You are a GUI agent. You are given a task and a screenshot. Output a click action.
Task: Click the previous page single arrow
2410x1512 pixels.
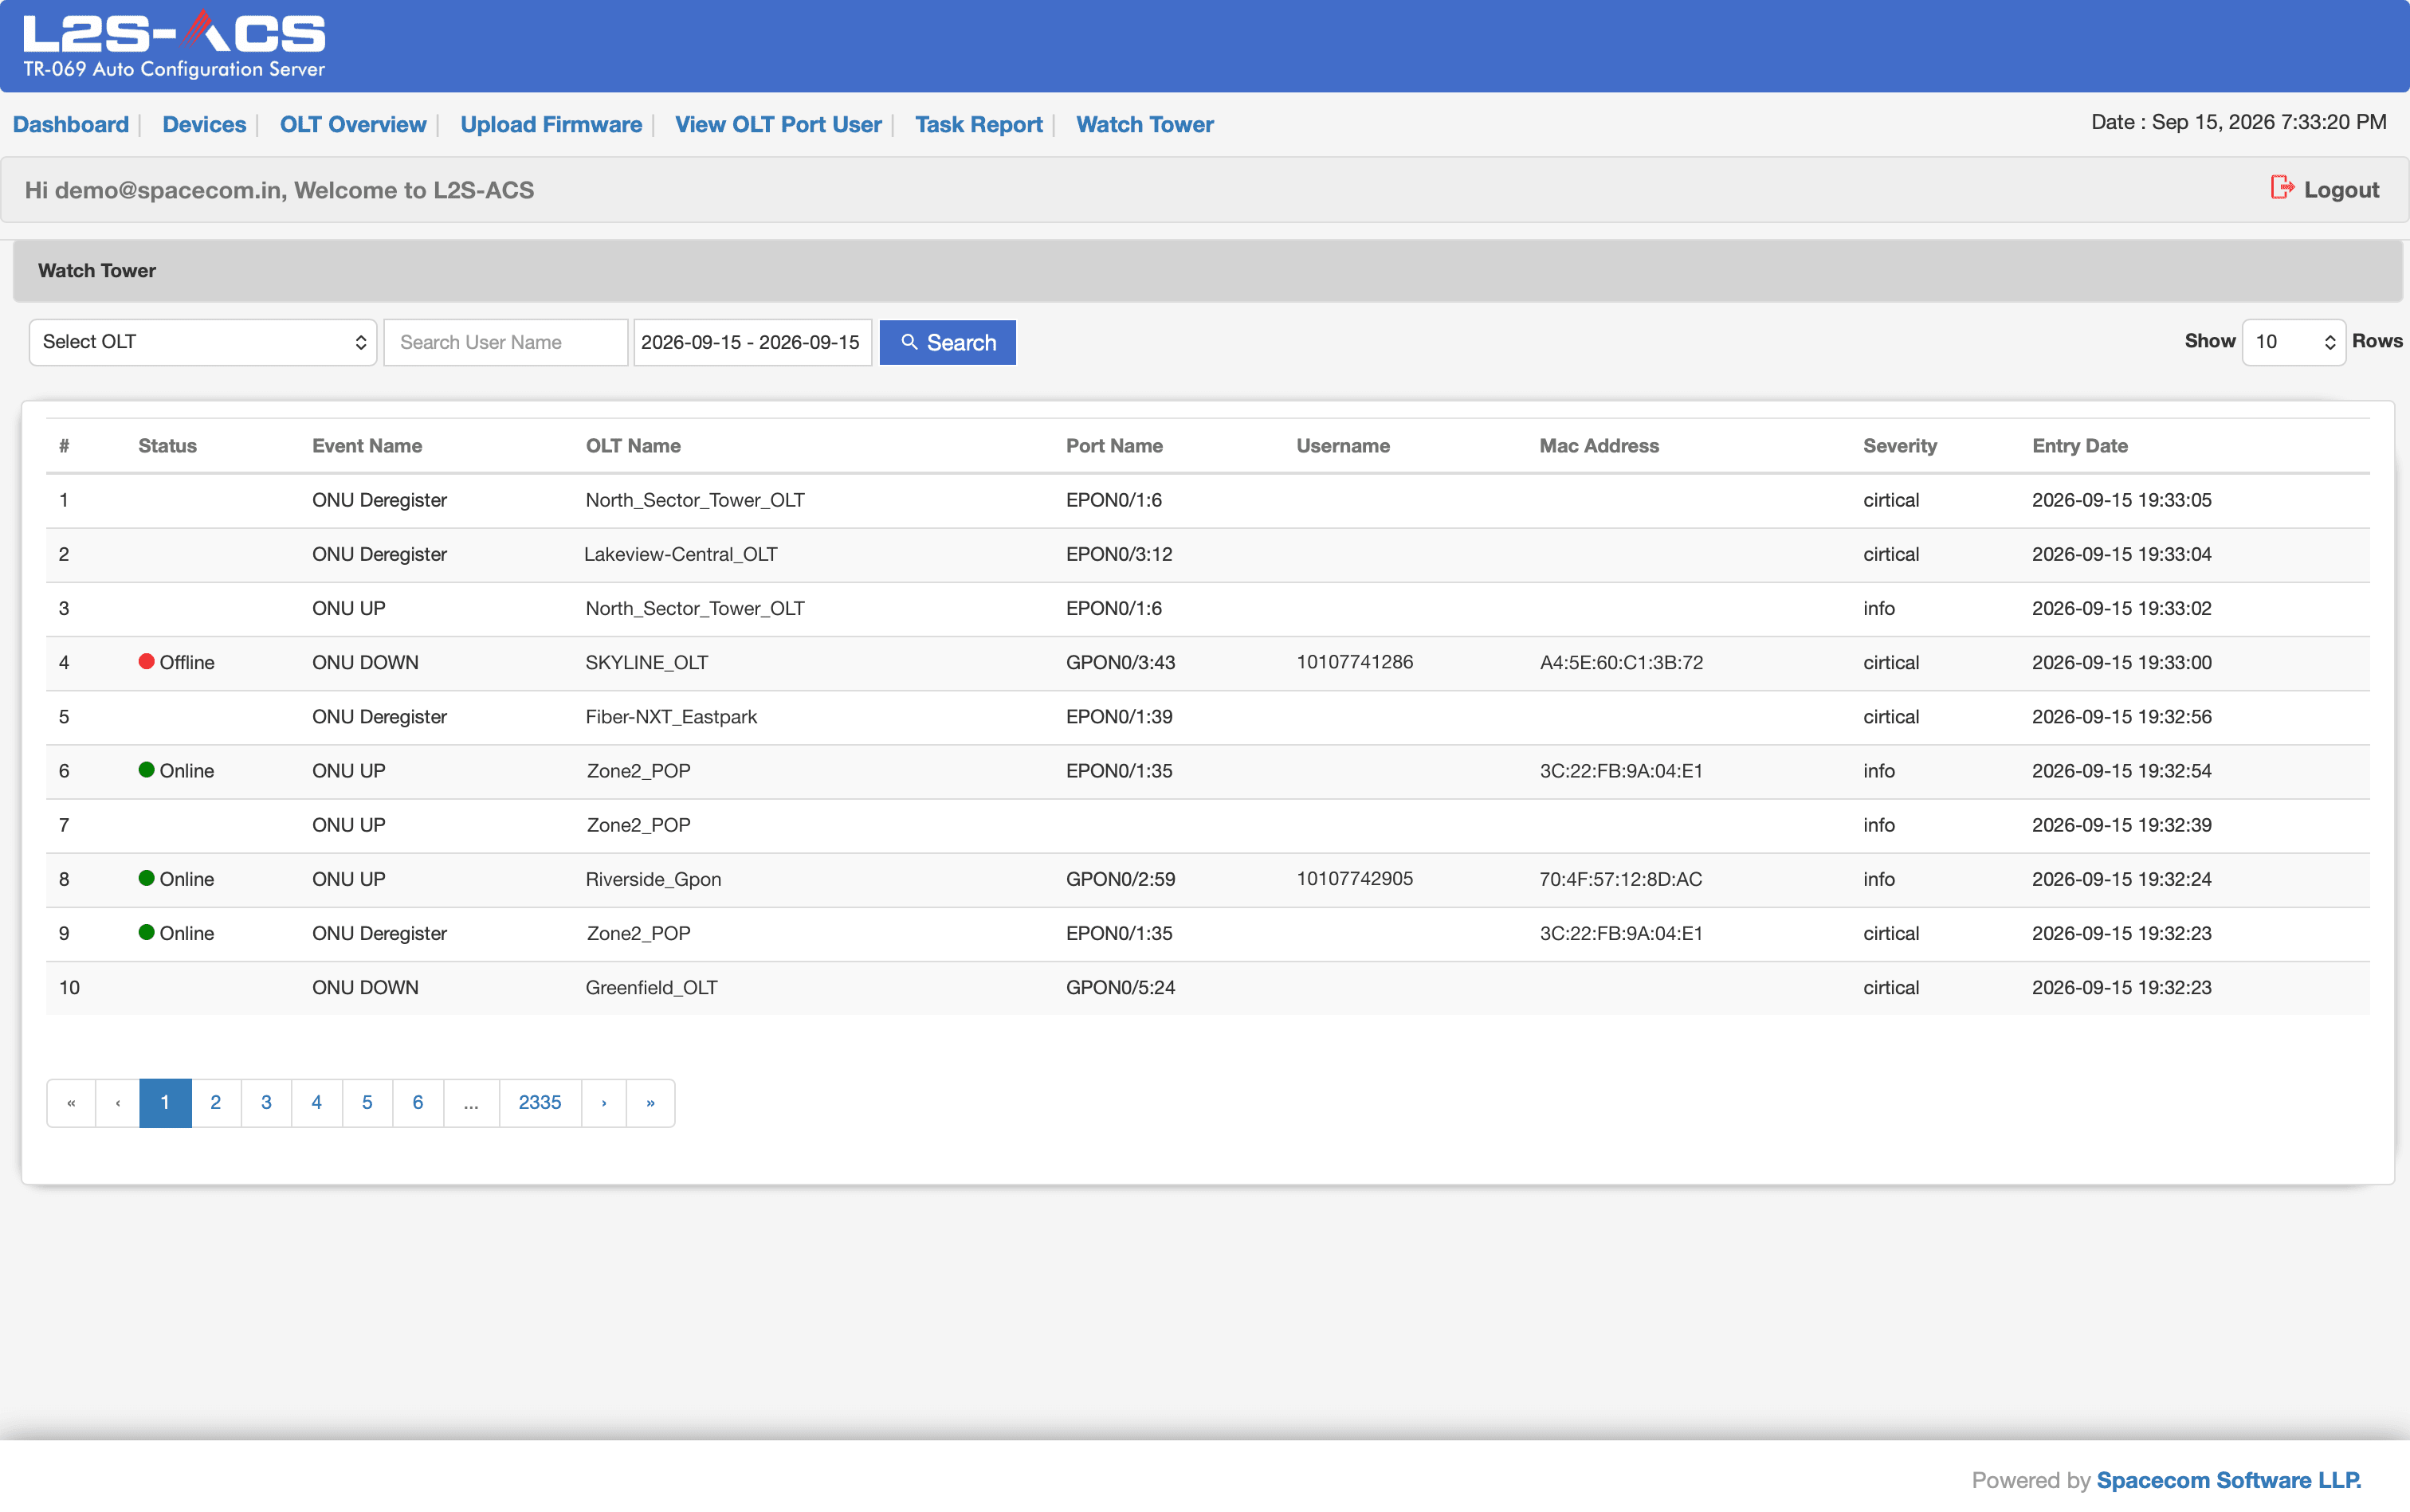tap(118, 1102)
